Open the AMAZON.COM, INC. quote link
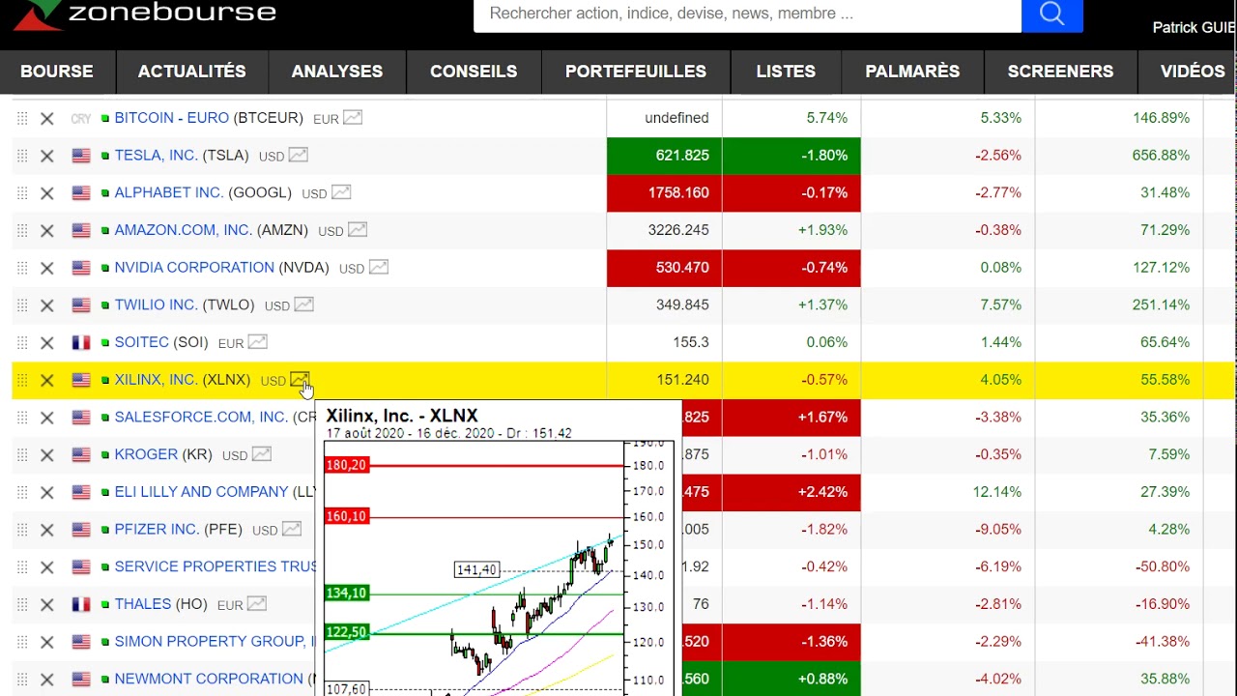The height and width of the screenshot is (696, 1237). click(x=184, y=230)
